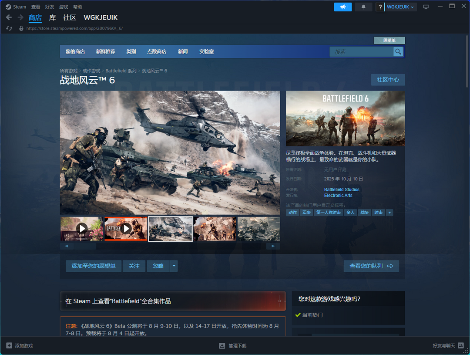
Task: Open 新闻 in the store nav
Action: coord(182,51)
